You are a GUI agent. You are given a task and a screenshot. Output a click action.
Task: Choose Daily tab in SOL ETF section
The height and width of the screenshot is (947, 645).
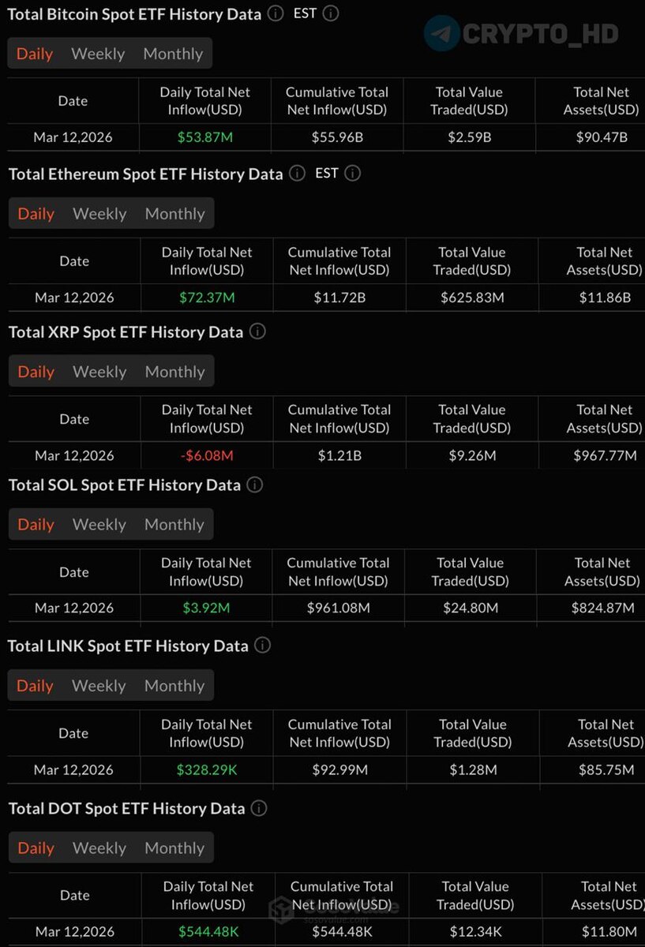(x=36, y=524)
